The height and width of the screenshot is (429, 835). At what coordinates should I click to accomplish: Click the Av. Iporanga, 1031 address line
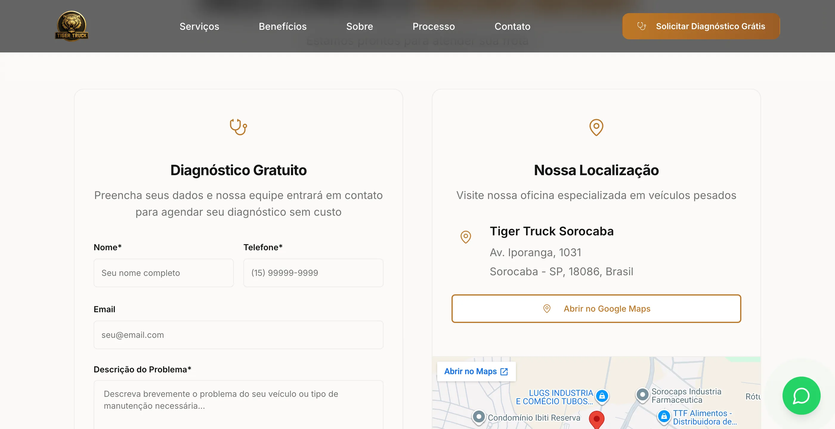coord(536,252)
